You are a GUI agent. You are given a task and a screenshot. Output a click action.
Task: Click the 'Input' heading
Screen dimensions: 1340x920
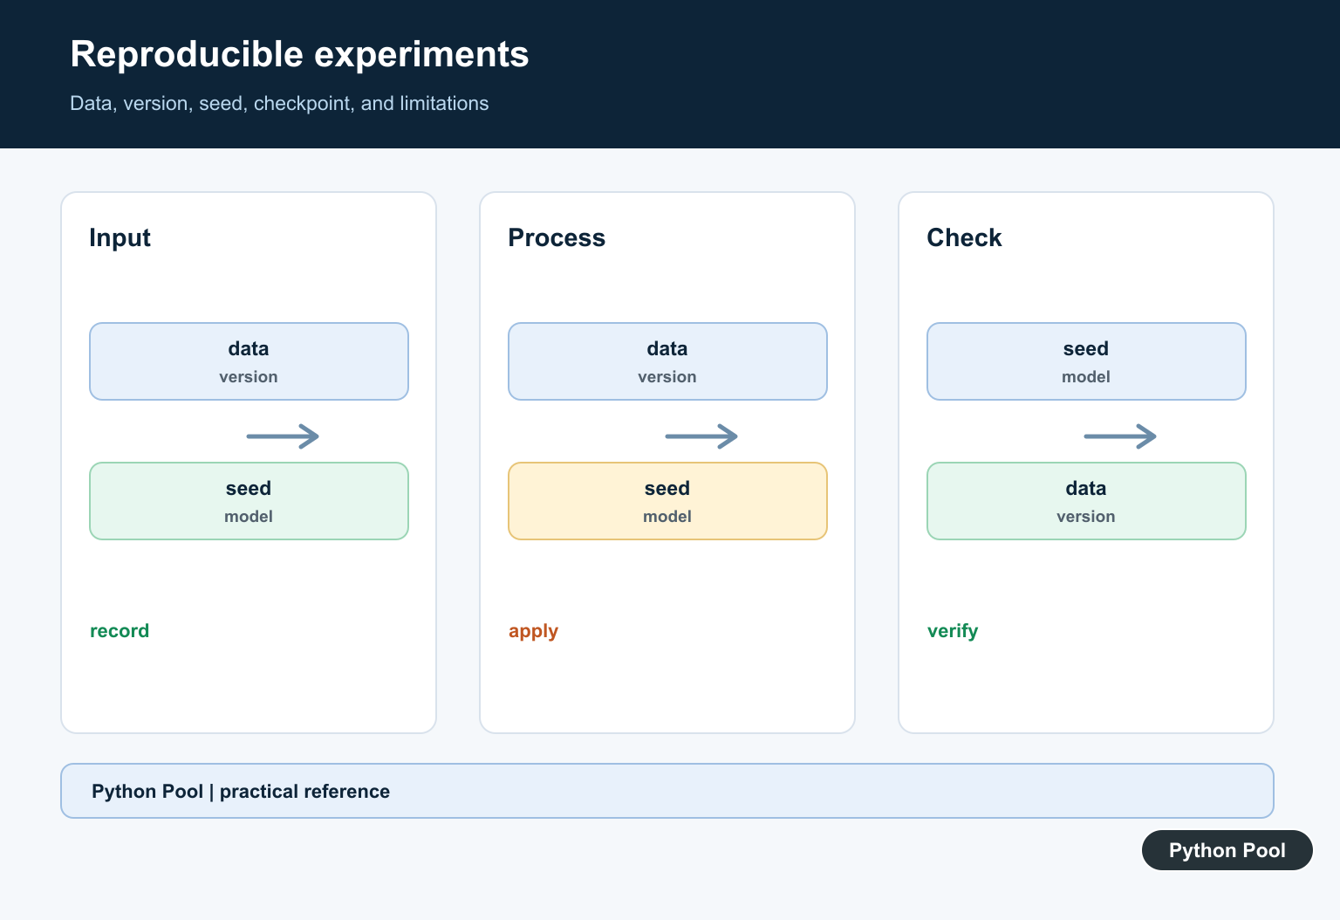120,237
